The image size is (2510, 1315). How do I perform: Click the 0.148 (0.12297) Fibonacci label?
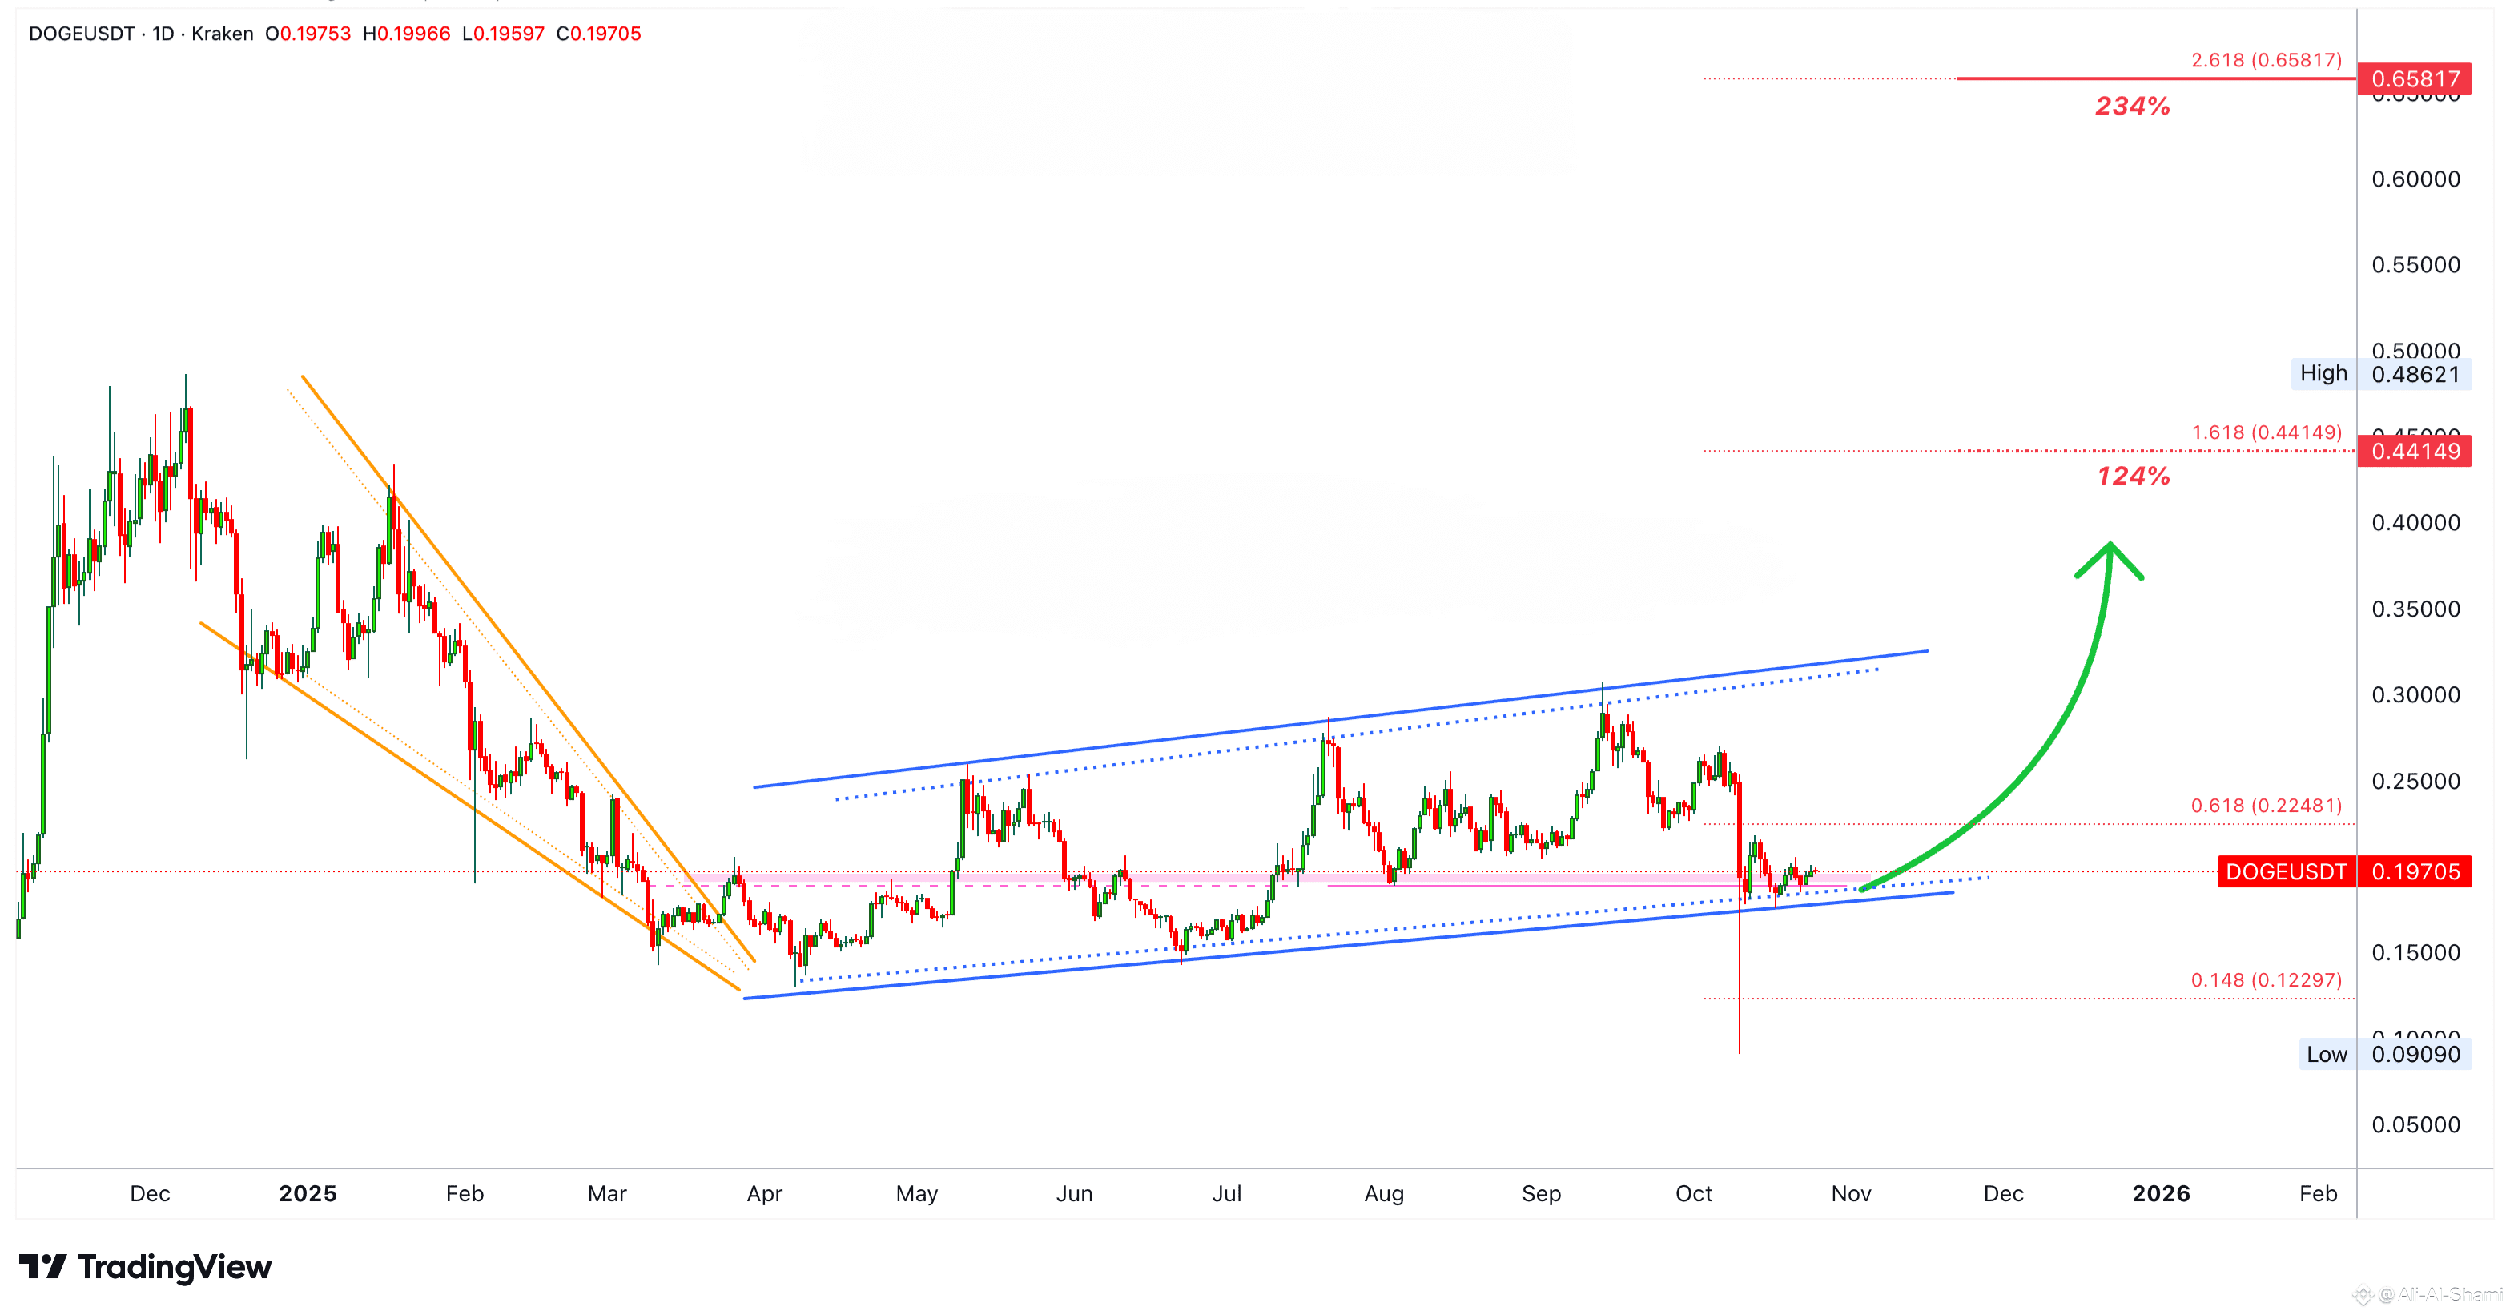pyautogui.click(x=2266, y=980)
